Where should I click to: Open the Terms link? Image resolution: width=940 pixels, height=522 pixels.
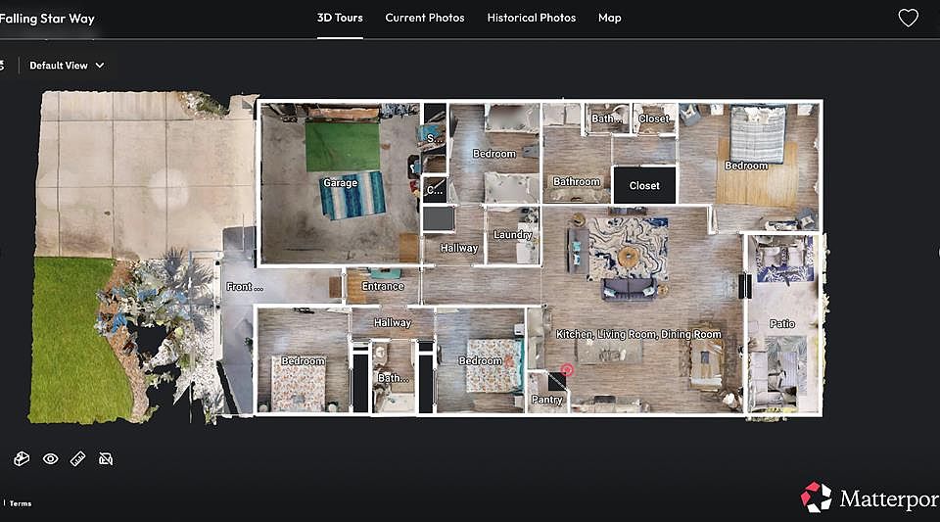[21, 503]
